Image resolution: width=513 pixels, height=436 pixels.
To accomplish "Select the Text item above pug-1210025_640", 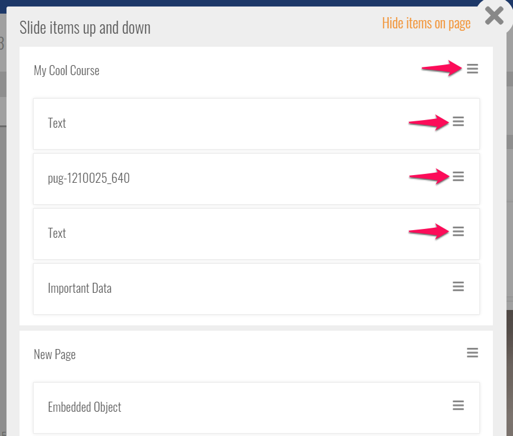I will pyautogui.click(x=57, y=123).
